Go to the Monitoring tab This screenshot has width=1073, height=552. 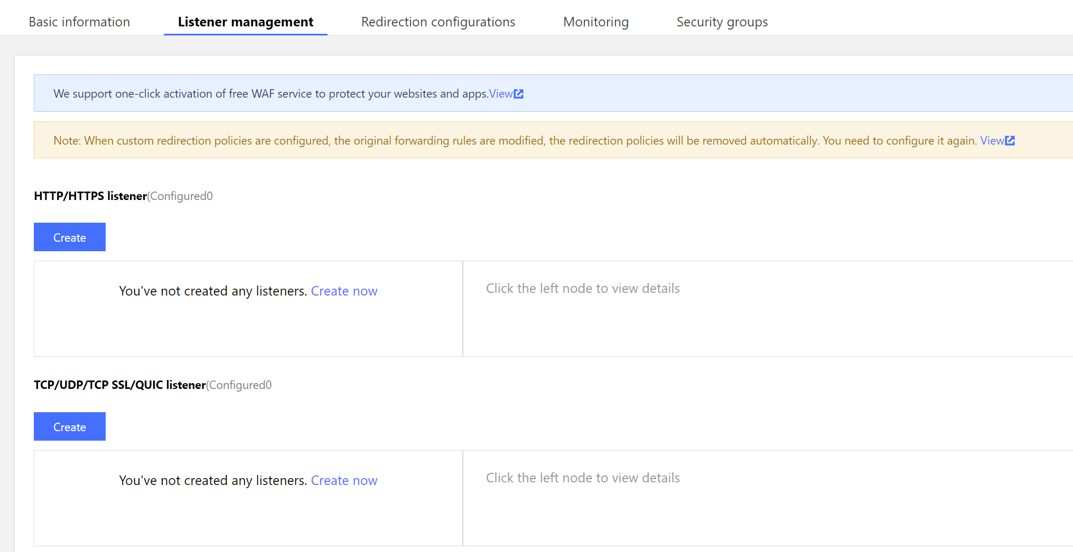(595, 22)
